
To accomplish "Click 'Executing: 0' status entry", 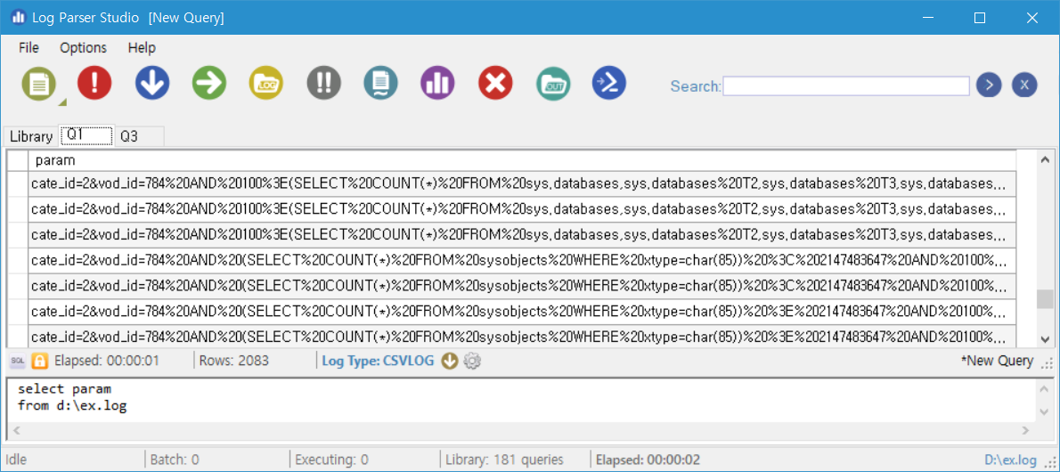I will pyautogui.click(x=332, y=460).
